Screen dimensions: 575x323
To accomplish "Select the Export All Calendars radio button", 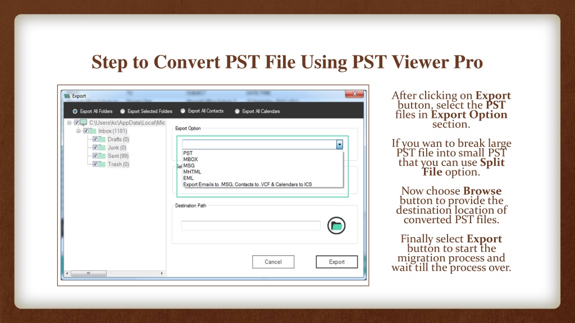I will tap(237, 112).
